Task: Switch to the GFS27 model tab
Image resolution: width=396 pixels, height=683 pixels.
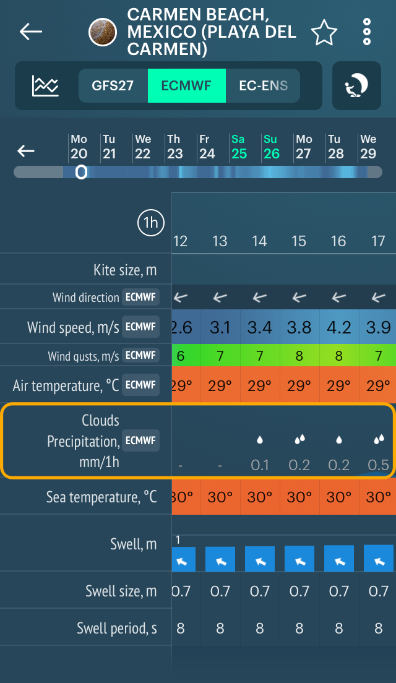Action: point(113,85)
